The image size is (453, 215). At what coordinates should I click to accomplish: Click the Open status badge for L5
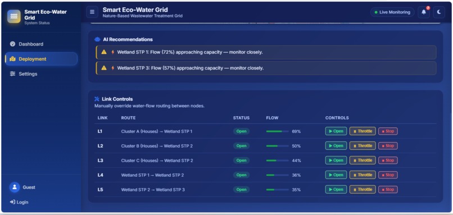tap(241, 190)
